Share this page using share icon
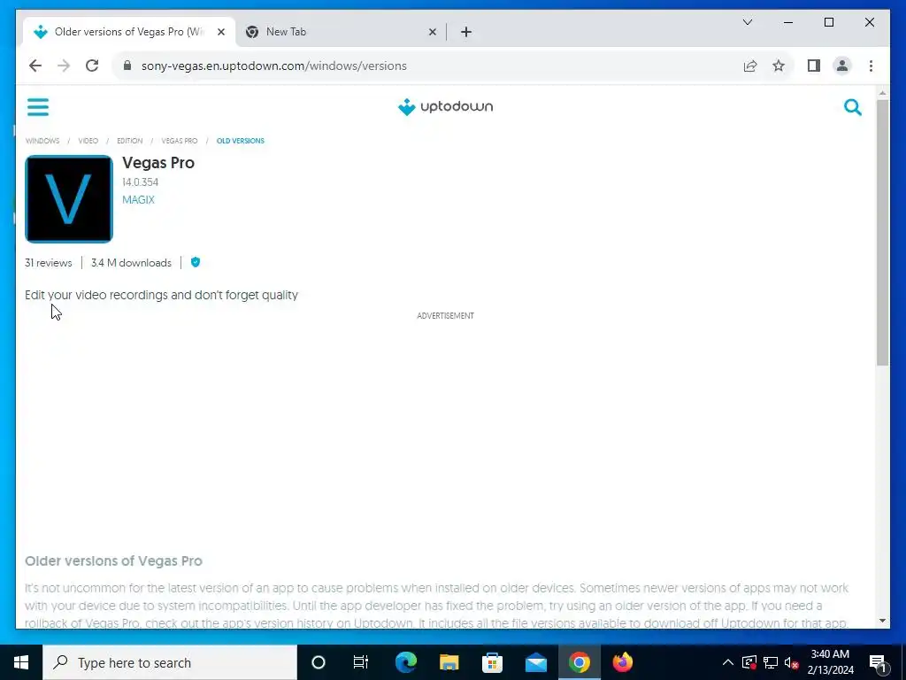This screenshot has height=680, width=906. click(750, 66)
